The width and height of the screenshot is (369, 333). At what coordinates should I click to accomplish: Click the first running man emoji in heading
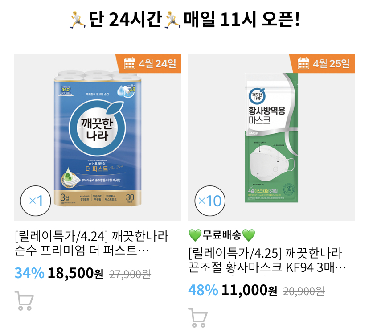(78, 20)
